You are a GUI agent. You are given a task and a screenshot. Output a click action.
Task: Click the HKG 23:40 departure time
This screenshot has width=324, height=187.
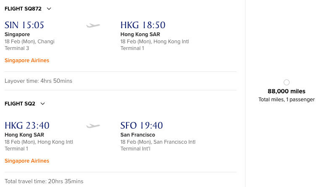pos(27,126)
